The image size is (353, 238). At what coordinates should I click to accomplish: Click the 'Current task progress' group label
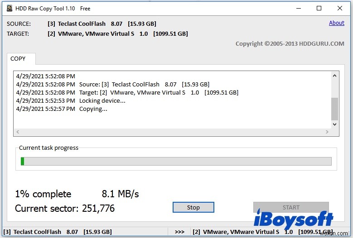point(48,148)
